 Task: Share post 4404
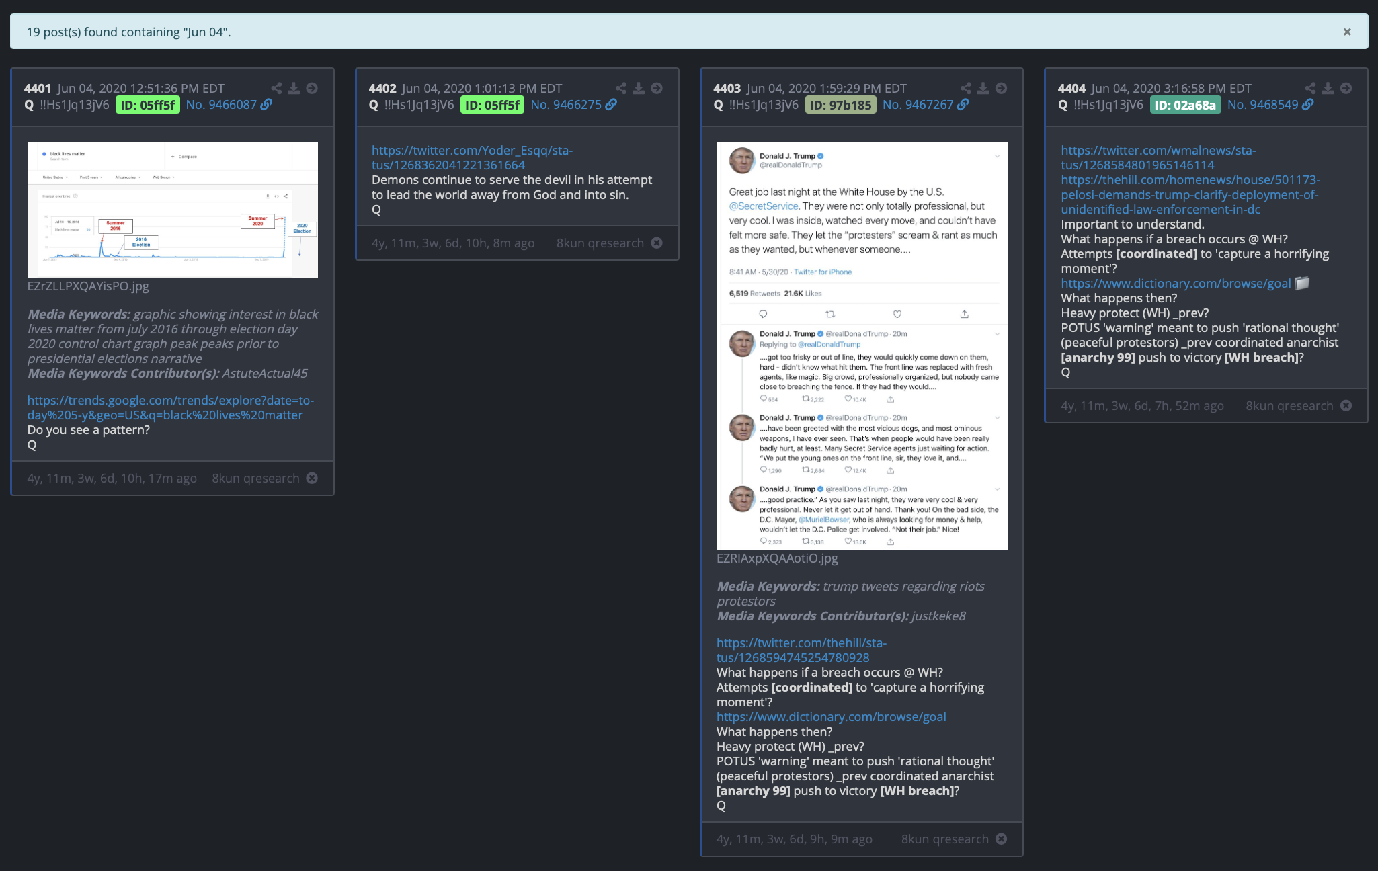[x=1311, y=88]
